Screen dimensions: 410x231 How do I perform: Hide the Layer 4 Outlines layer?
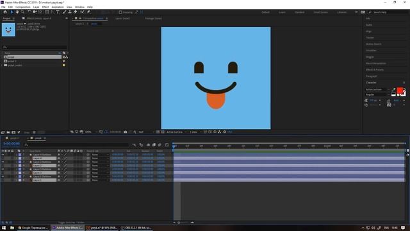(x=3, y=155)
